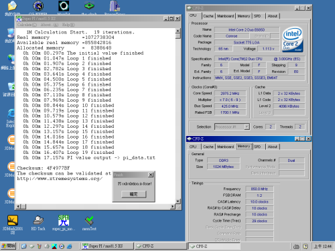Select Memory tab in upper CPU-Z window
Image resolution: width=335 pixels, height=251 pixels.
244,16
